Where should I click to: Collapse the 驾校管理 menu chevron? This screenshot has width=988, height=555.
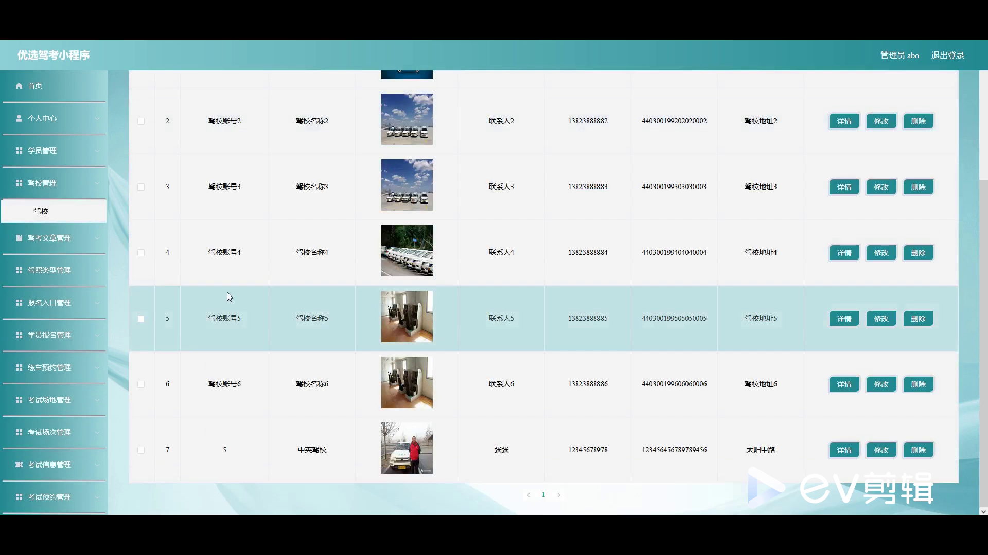click(x=97, y=183)
